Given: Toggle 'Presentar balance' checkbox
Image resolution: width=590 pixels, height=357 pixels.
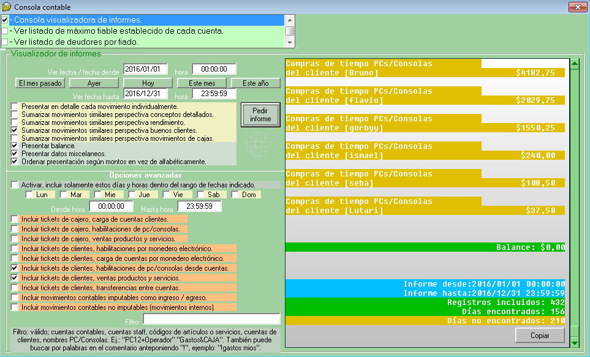Looking at the screenshot, I should coord(14,146).
